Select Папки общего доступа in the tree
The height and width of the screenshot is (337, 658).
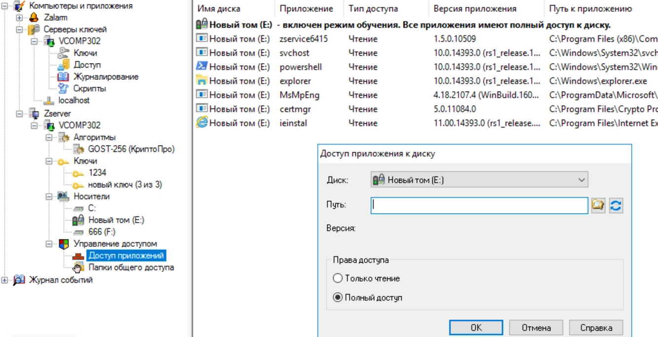tap(131, 268)
